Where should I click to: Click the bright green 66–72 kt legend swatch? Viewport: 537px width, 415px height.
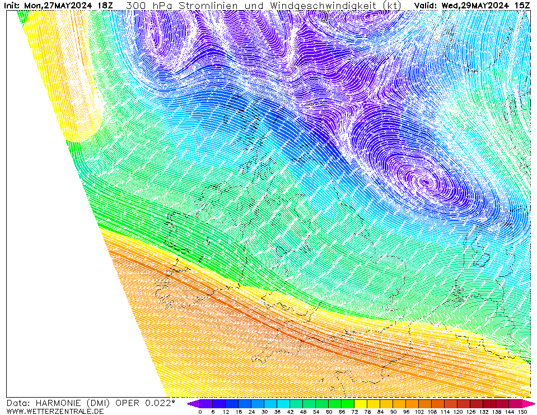point(348,404)
